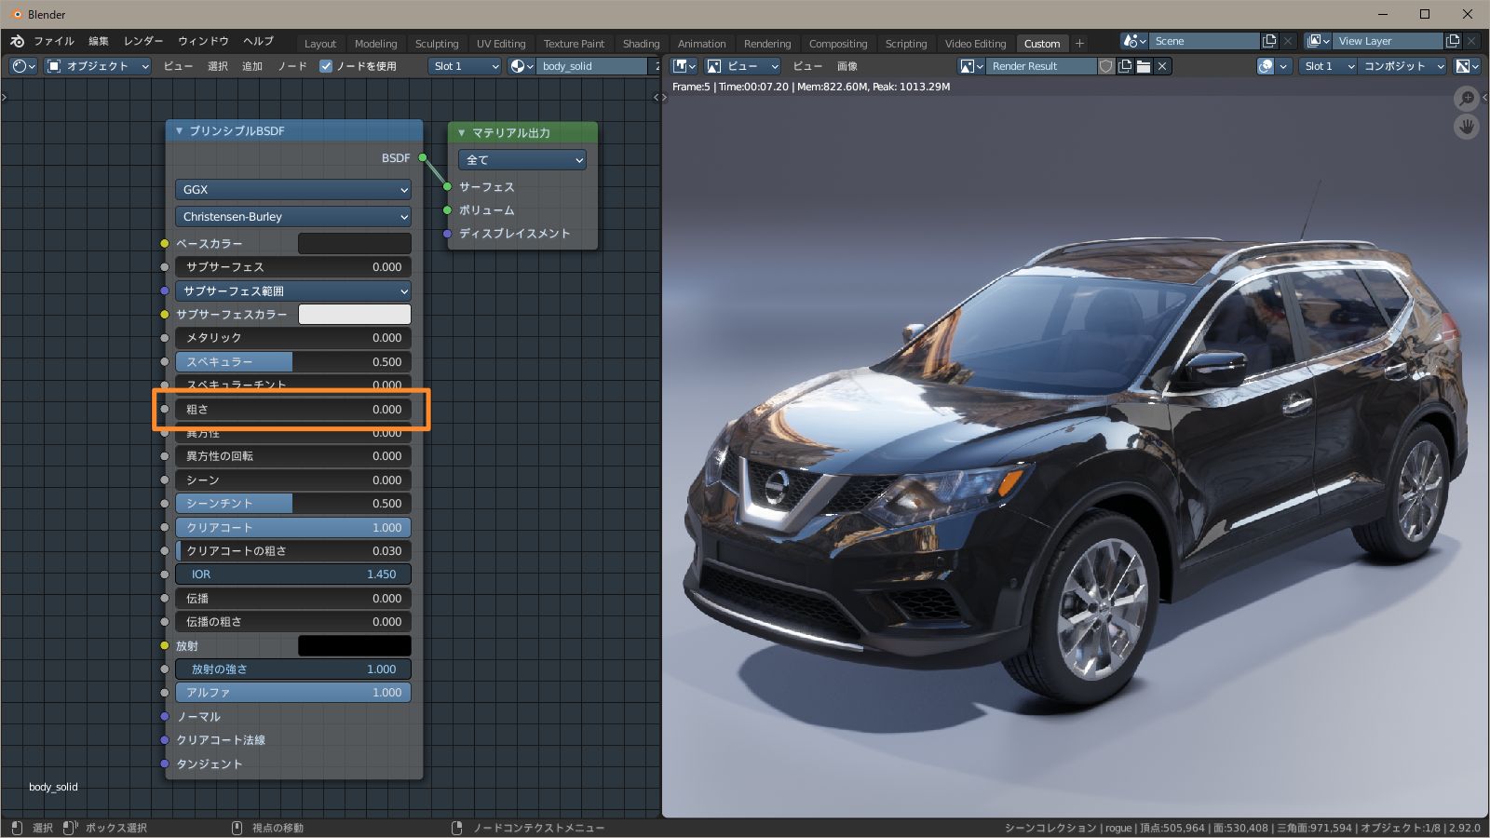Open image editor 画像 menu
Viewport: 1490px width, 838px height.
(x=847, y=66)
